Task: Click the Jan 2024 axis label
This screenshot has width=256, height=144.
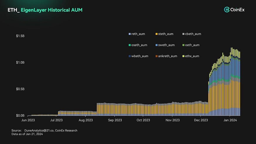Action: coord(230,120)
